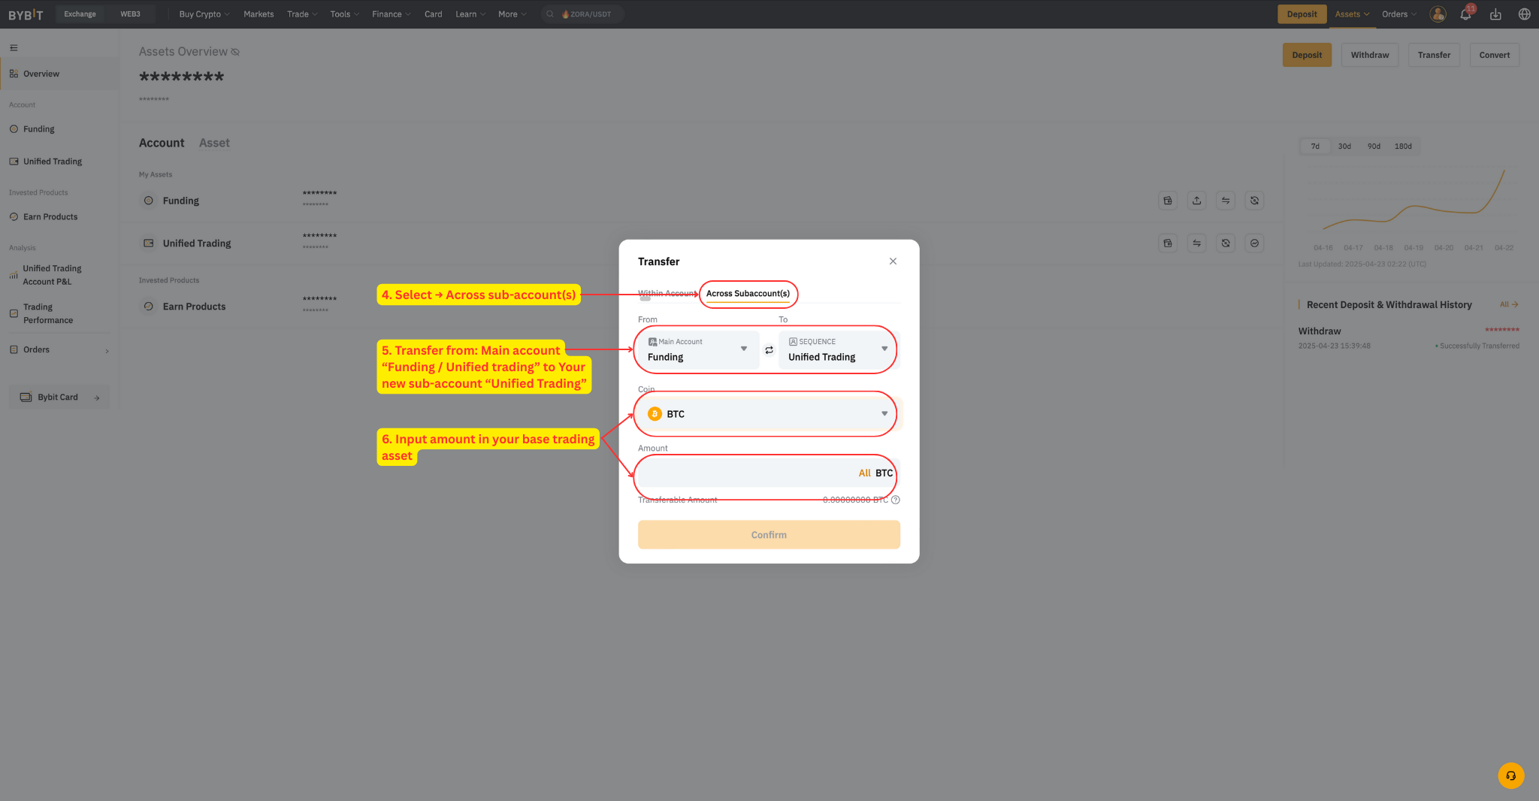The height and width of the screenshot is (801, 1539).
Task: Toggle the Assets Overview hide-balance eye
Action: pyautogui.click(x=235, y=52)
